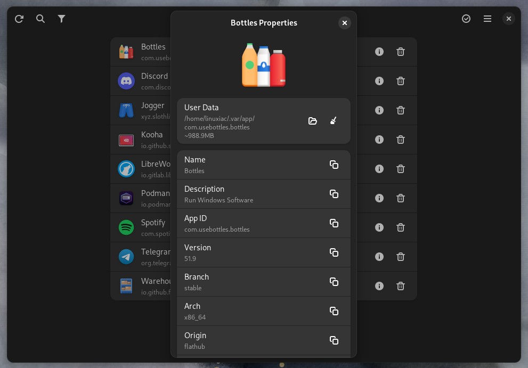Click the User Data path text

tap(219, 123)
